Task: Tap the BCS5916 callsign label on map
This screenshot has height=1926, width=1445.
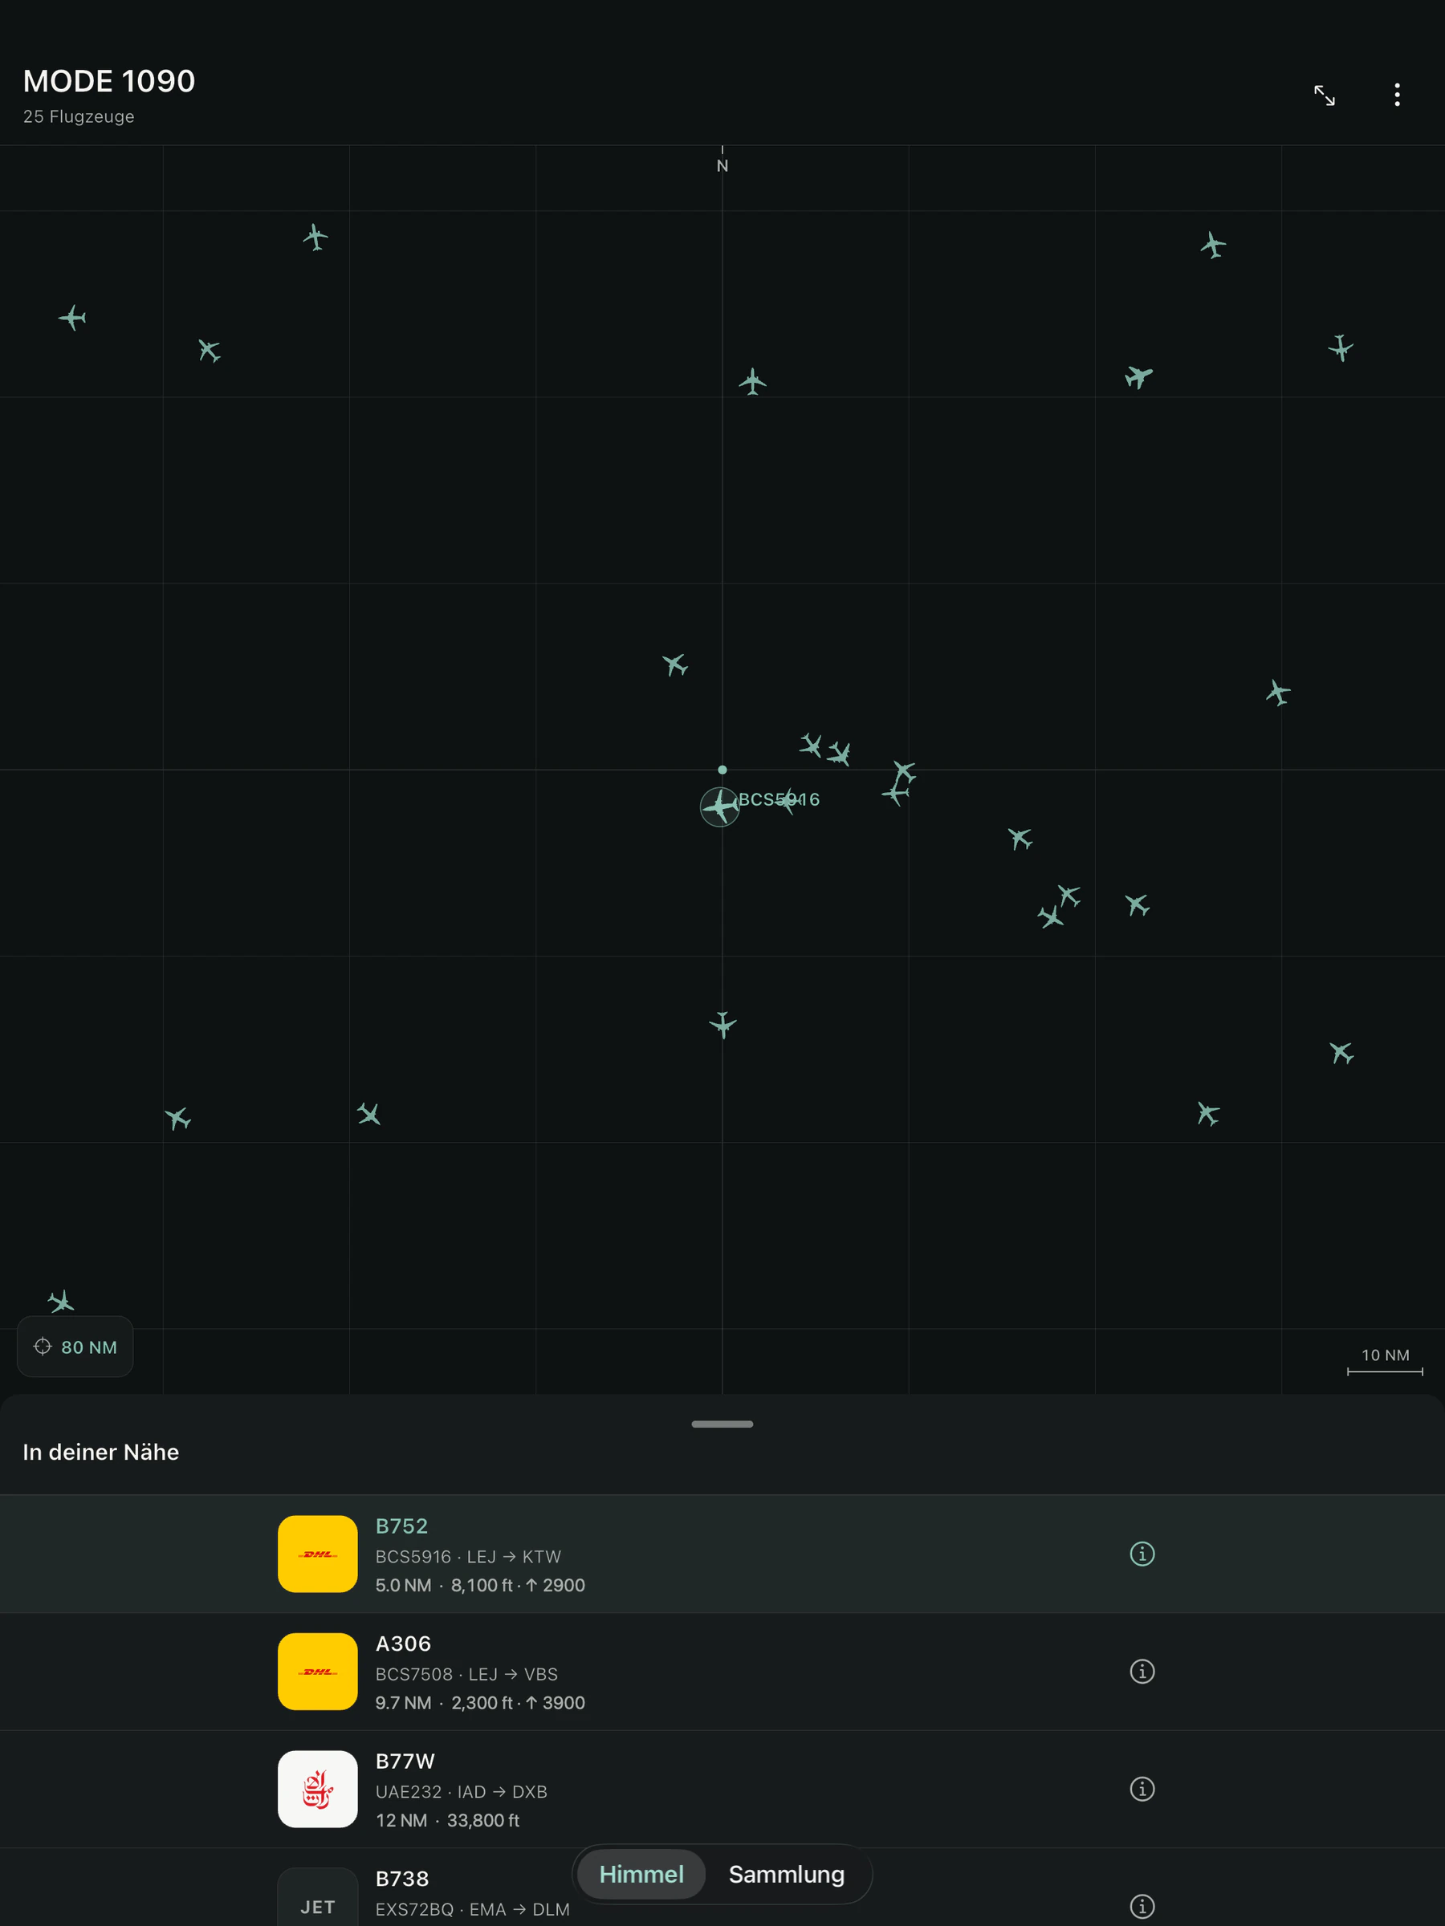Action: pyautogui.click(x=779, y=799)
